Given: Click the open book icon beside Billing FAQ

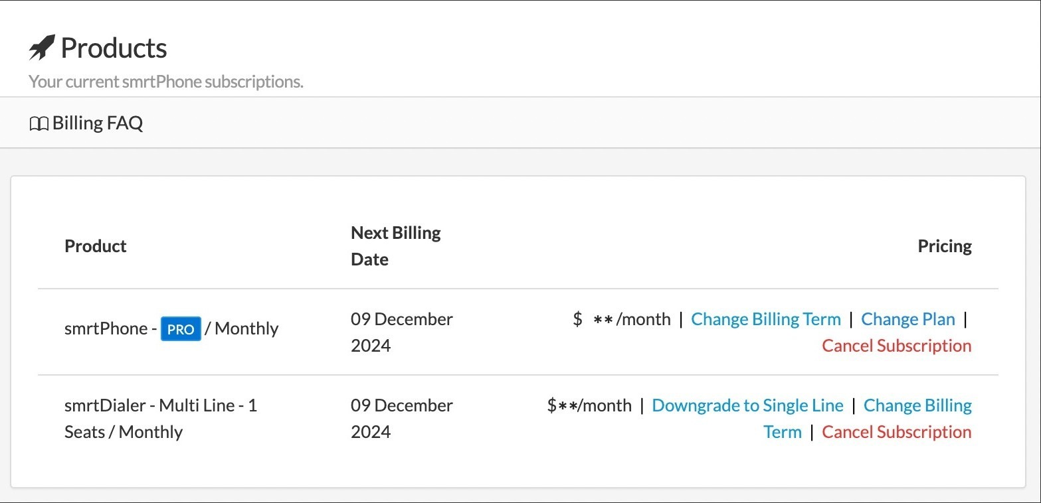Looking at the screenshot, I should pos(39,123).
